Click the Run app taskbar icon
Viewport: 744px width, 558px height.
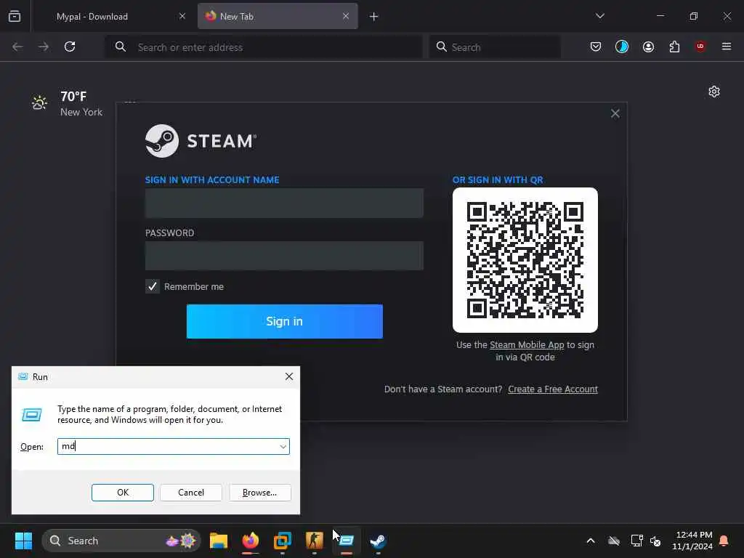[347, 541]
